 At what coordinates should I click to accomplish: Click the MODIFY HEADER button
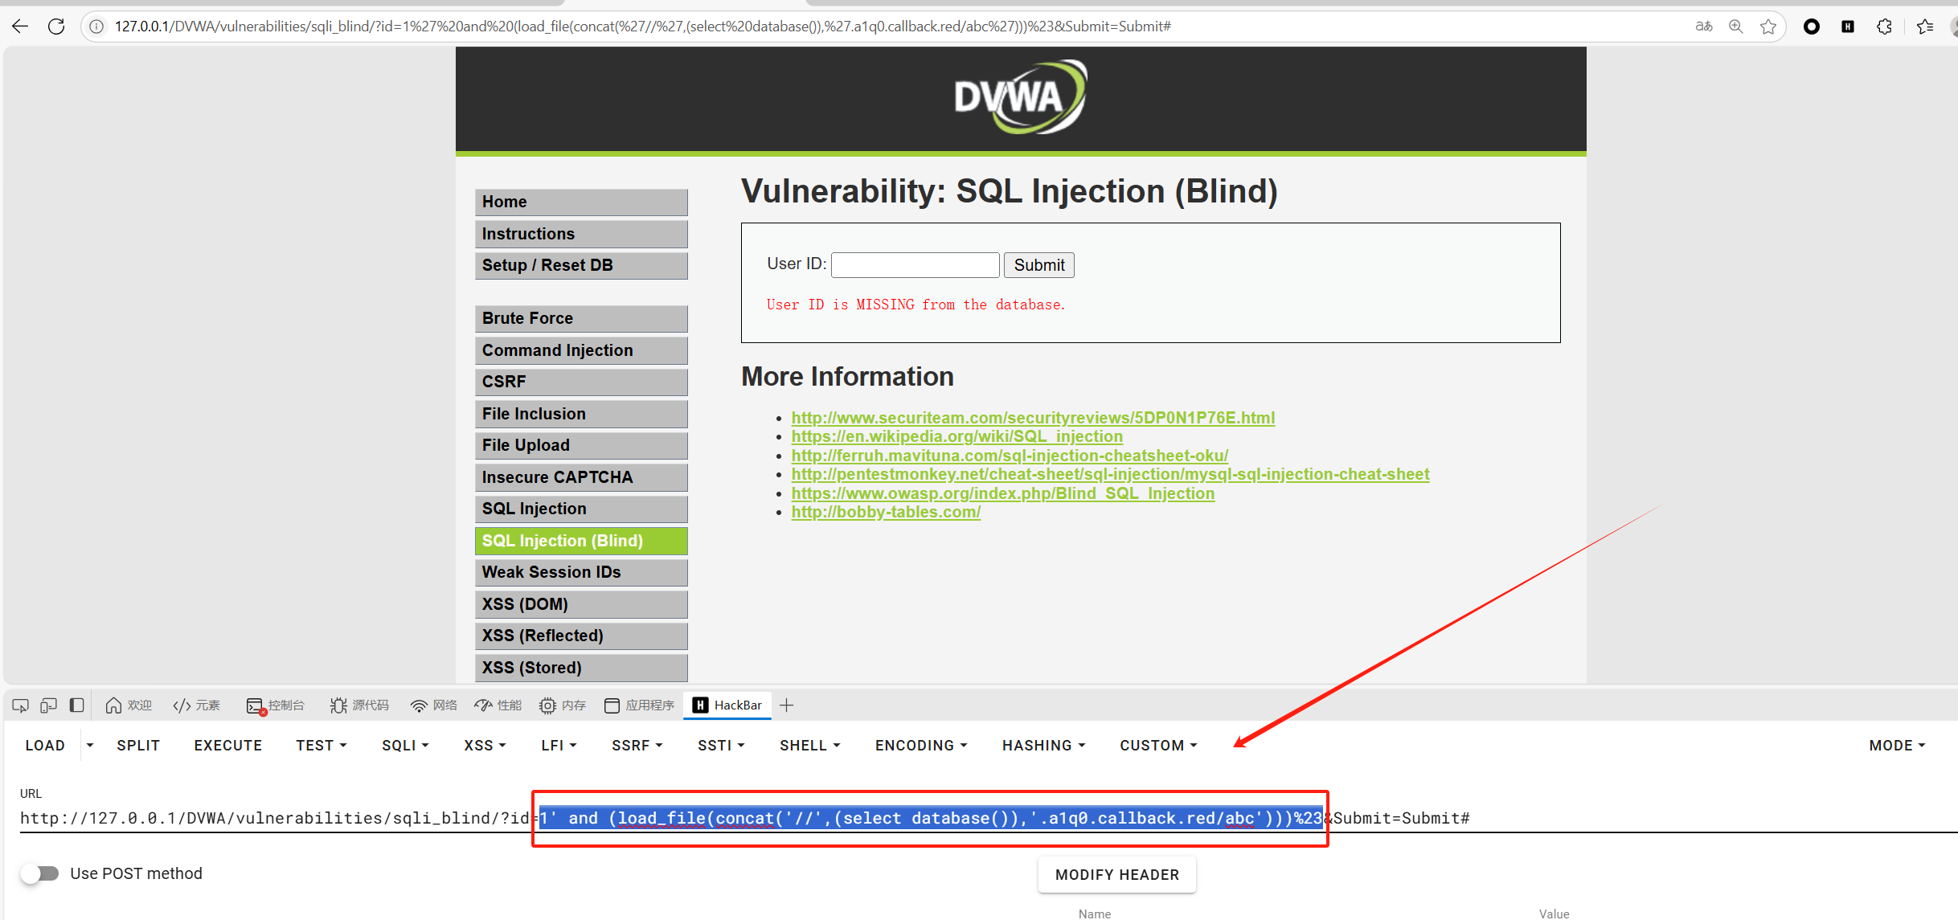click(x=1116, y=875)
